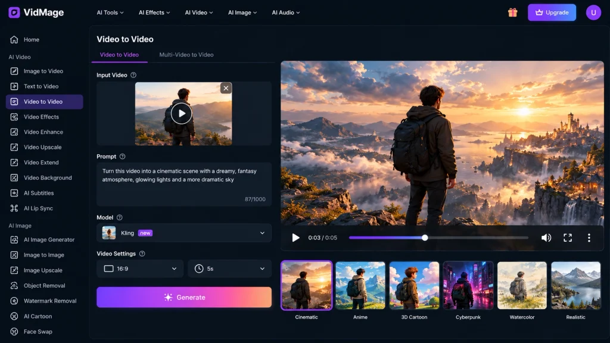Expand the AI Effects menu
Screen dimensions: 610x343
[x=154, y=13]
